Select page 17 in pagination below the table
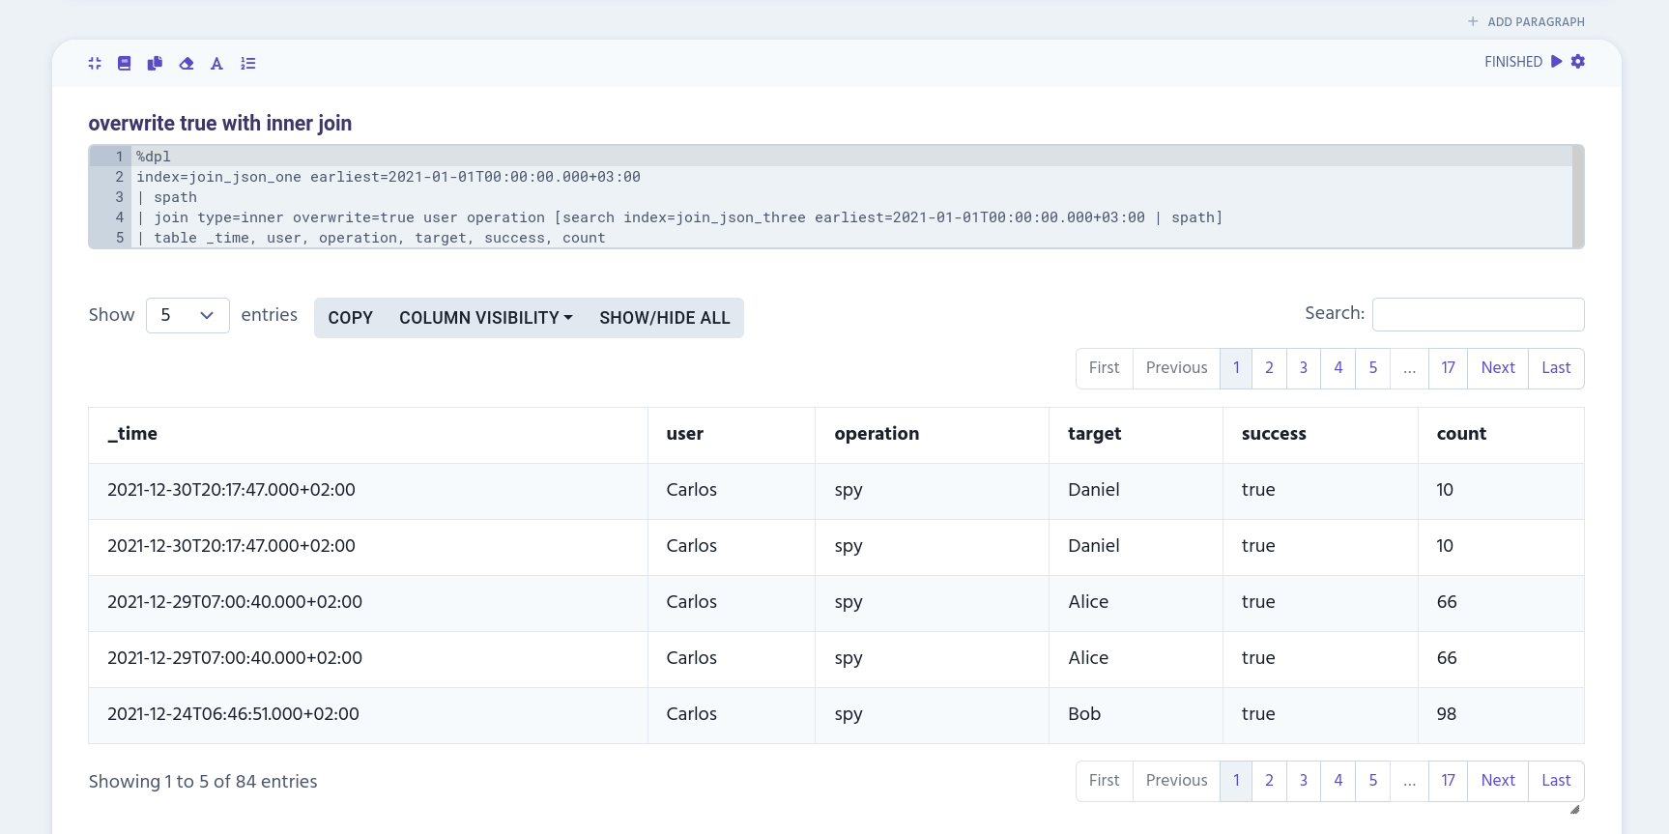Image resolution: width=1669 pixels, height=834 pixels. click(1448, 781)
